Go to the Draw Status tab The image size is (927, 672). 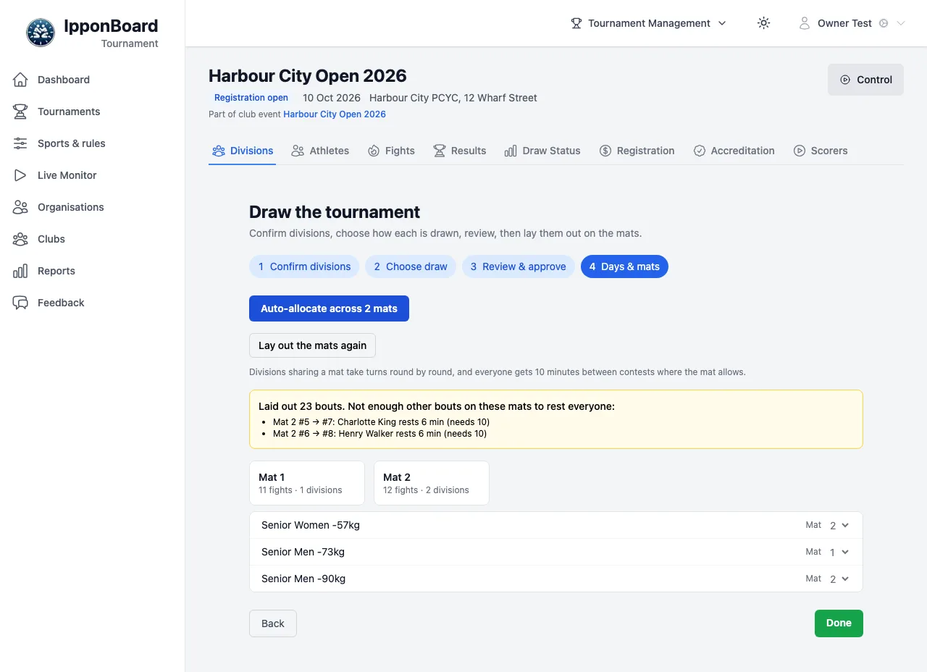pos(542,151)
